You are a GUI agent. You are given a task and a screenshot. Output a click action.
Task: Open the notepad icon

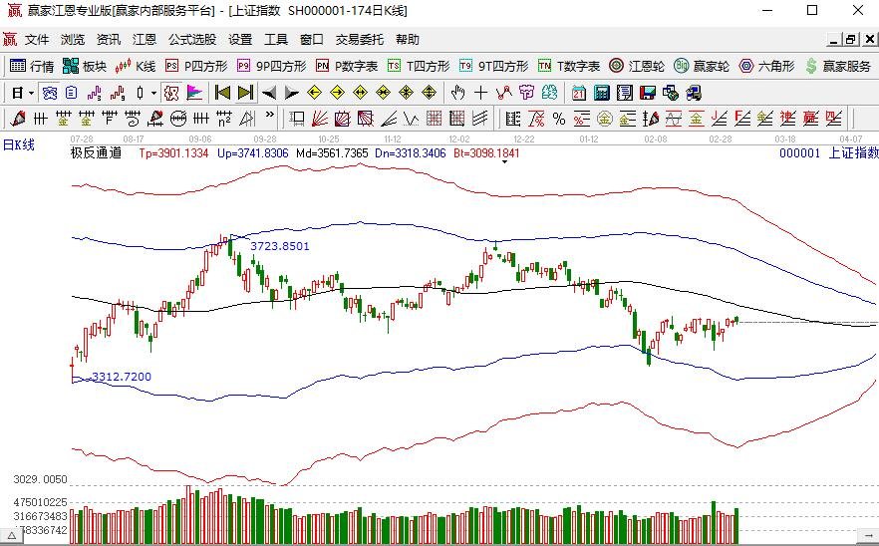[625, 93]
